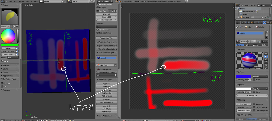
Task: Enable the All Edges checkbox
Action: tap(98, 7)
